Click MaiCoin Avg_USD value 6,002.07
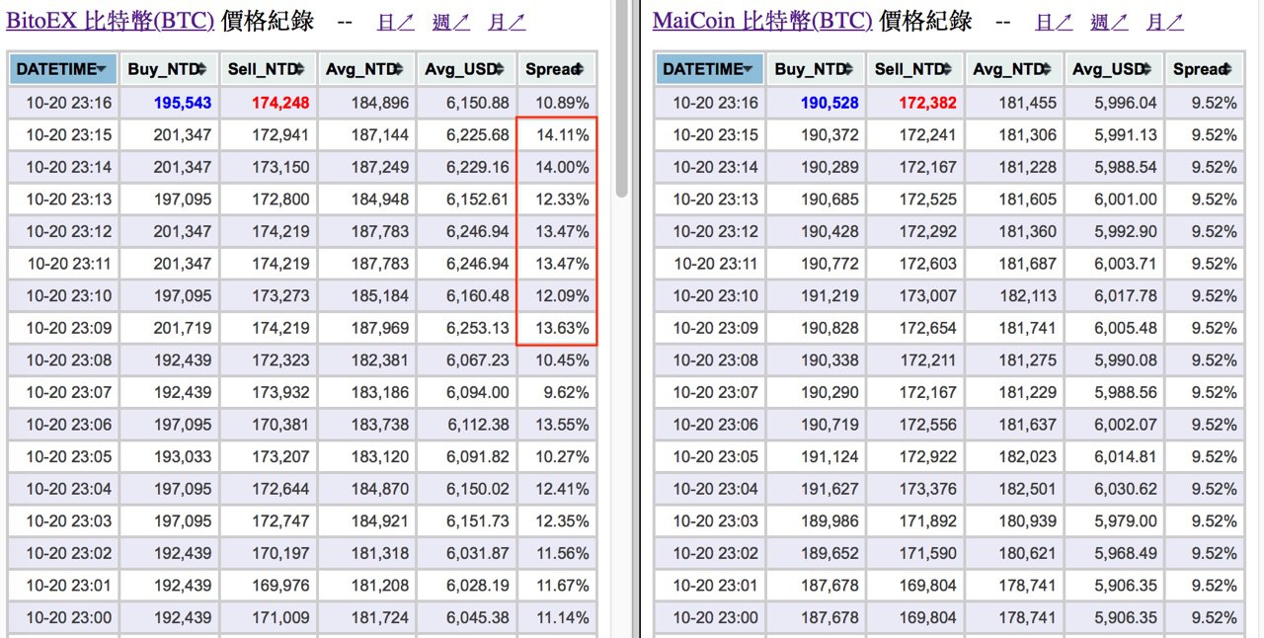The width and height of the screenshot is (1264, 638). (x=1125, y=425)
